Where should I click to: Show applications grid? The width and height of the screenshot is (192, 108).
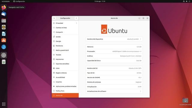point(4,104)
